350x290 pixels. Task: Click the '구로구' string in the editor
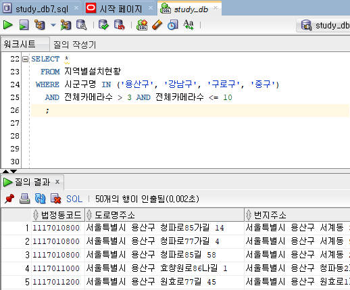click(x=224, y=84)
